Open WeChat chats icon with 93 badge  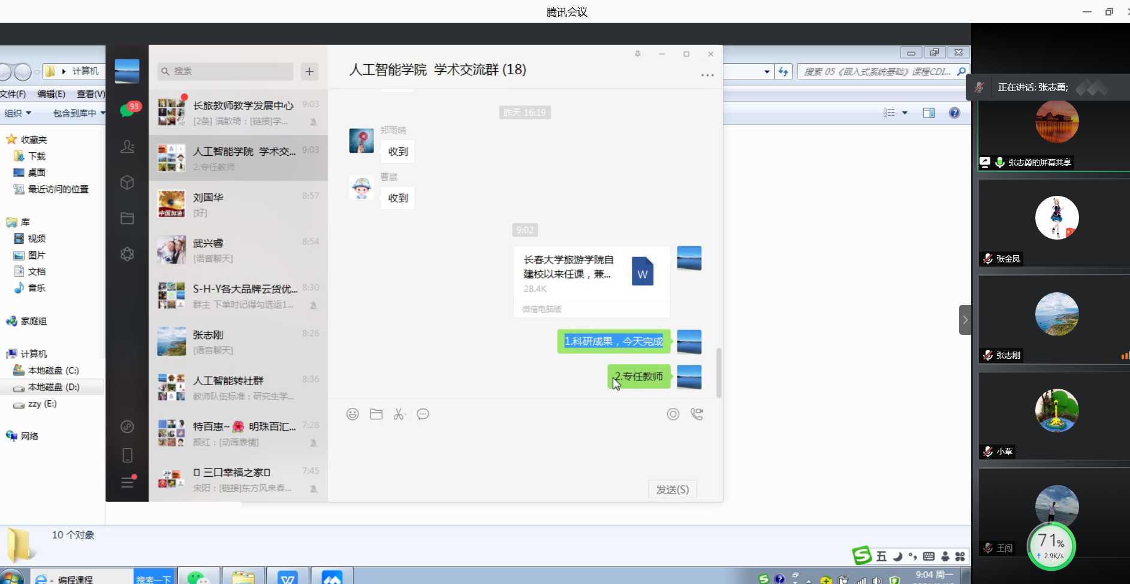(x=128, y=110)
